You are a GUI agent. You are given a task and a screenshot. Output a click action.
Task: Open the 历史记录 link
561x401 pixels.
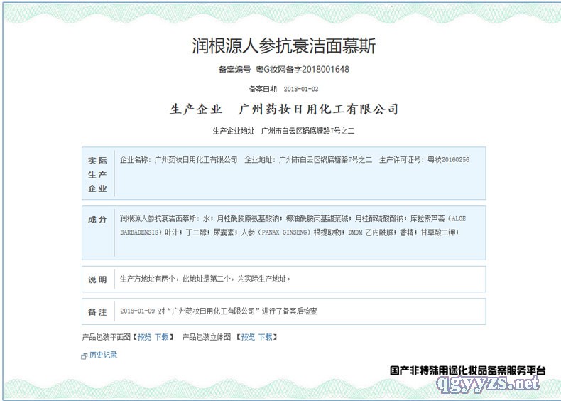point(103,355)
